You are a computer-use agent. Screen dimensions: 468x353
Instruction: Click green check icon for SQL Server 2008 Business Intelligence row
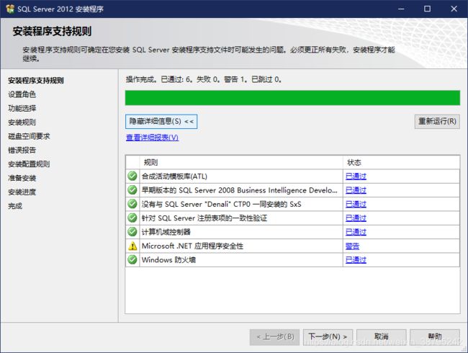132,190
